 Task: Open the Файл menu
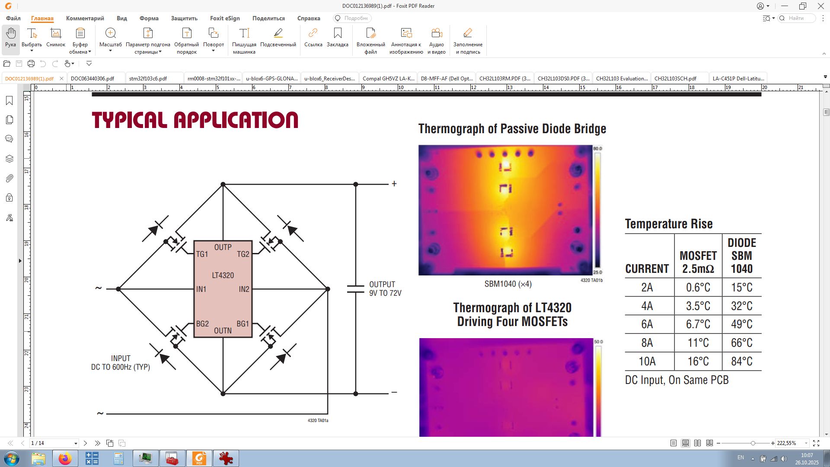coord(13,18)
